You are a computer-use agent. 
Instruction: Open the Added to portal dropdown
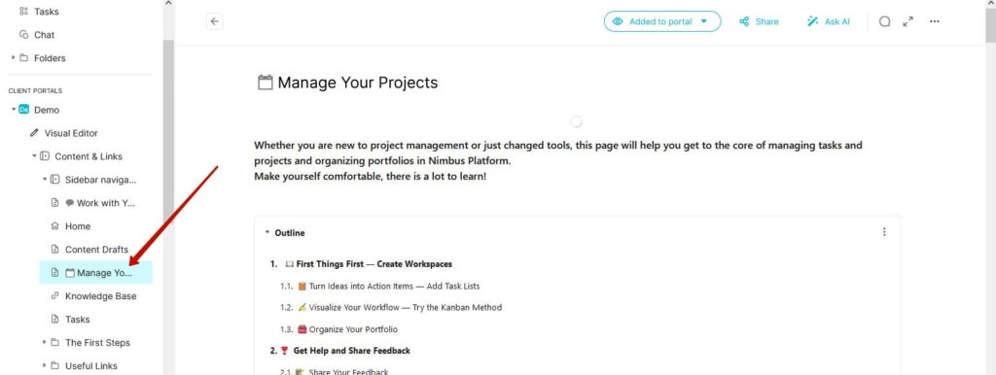[x=662, y=21]
